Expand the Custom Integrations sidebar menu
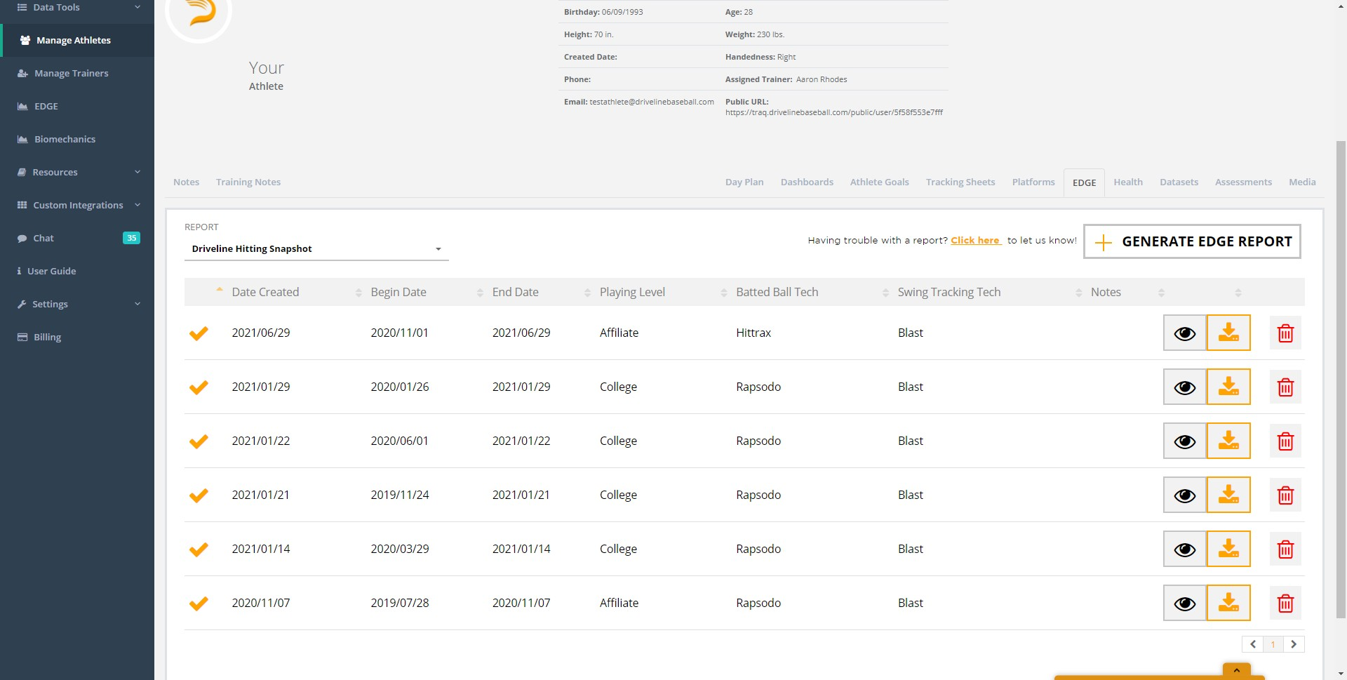Image resolution: width=1347 pixels, height=680 pixels. click(77, 205)
